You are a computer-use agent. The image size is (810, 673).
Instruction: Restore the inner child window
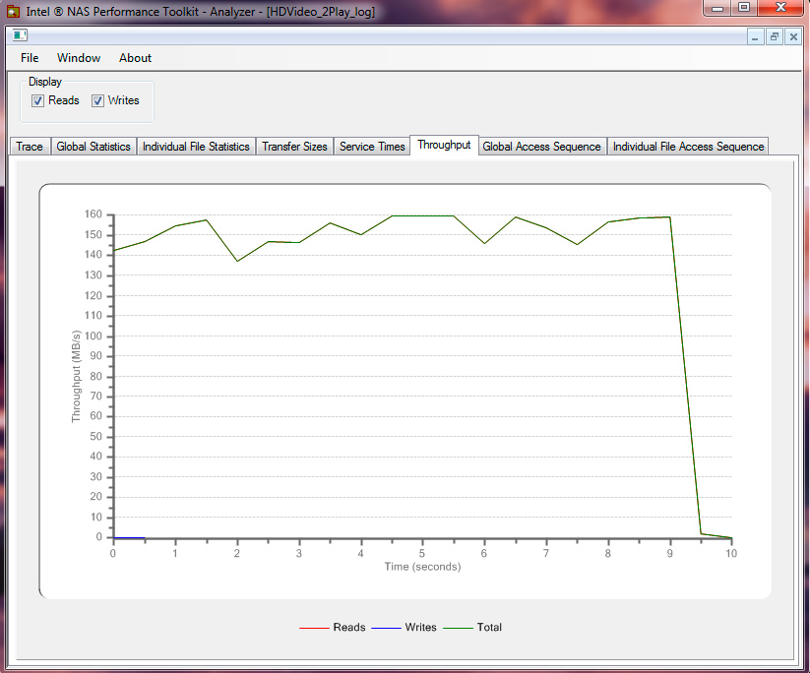coord(774,36)
